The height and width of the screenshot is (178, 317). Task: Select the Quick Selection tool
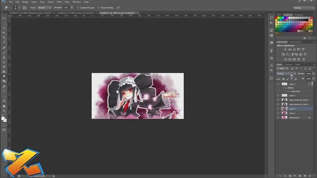pos(4,33)
